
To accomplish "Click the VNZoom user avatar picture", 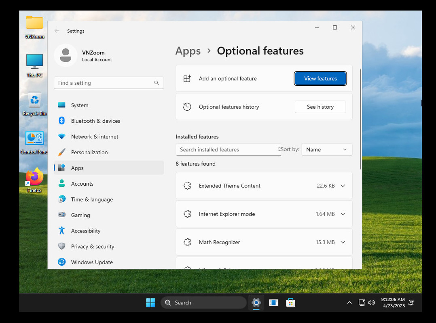I will tap(66, 55).
